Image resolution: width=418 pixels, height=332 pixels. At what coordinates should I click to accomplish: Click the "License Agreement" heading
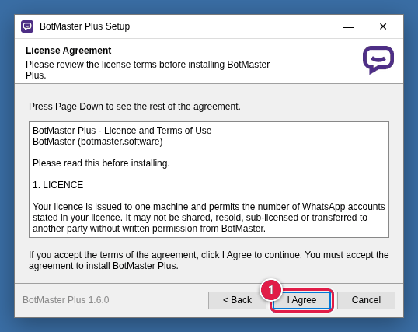(x=68, y=51)
